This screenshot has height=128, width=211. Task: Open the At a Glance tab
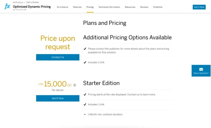click(x=62, y=7)
